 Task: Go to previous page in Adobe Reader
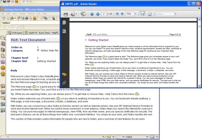[92, 14]
